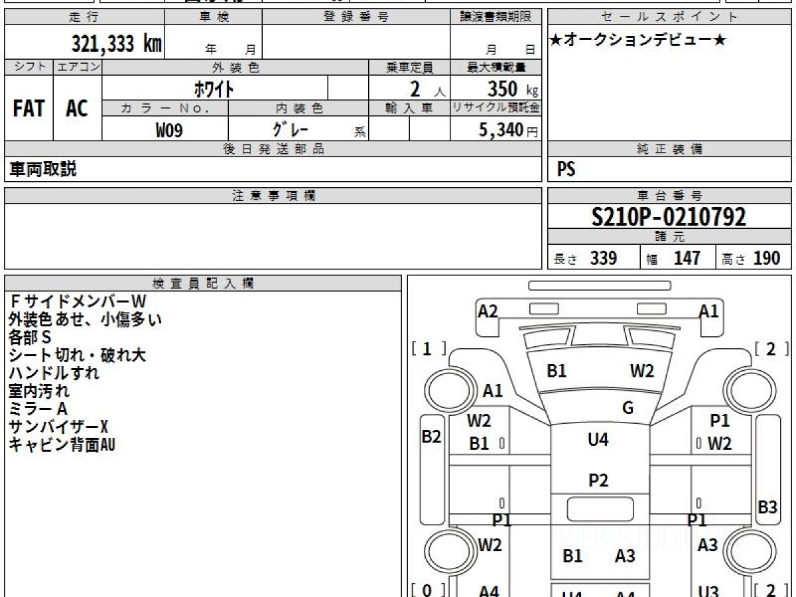Select the max load 350 kg

513,89
